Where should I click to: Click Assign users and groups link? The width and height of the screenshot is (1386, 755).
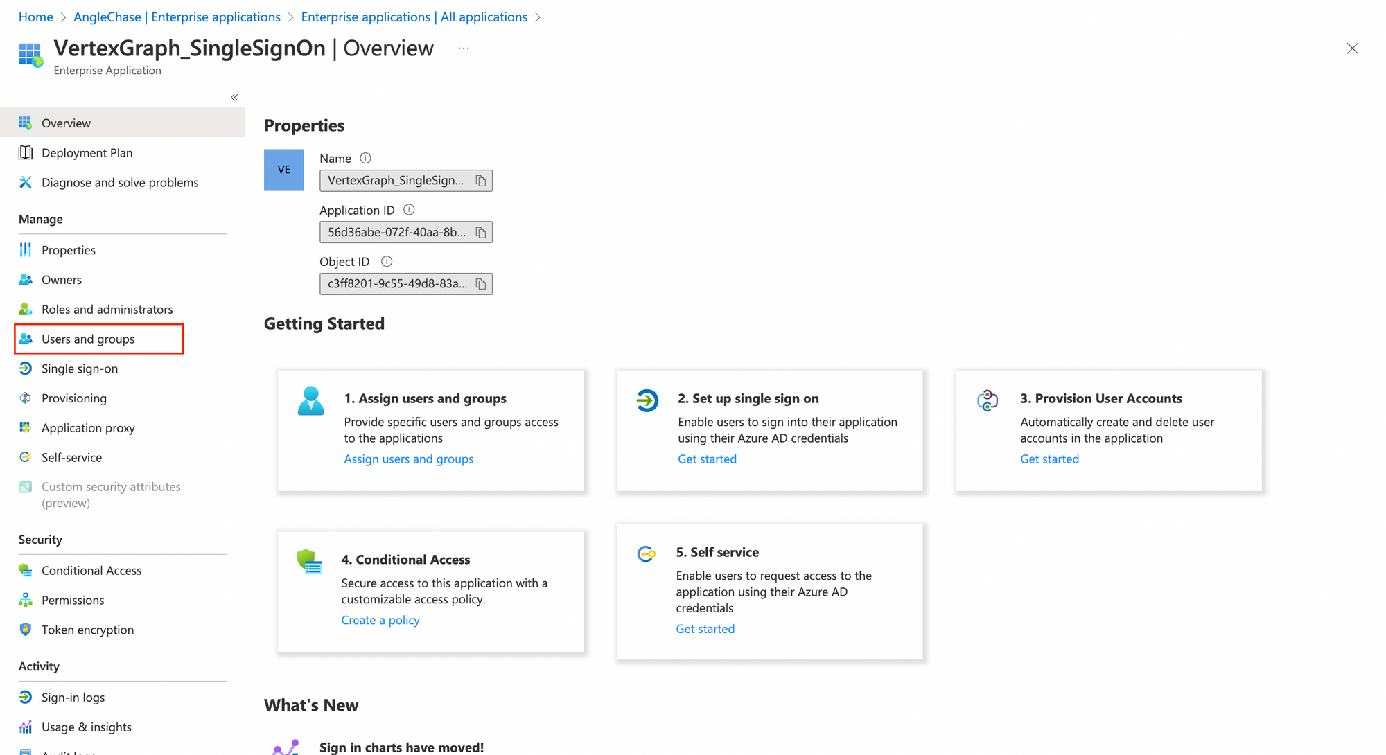[409, 459]
